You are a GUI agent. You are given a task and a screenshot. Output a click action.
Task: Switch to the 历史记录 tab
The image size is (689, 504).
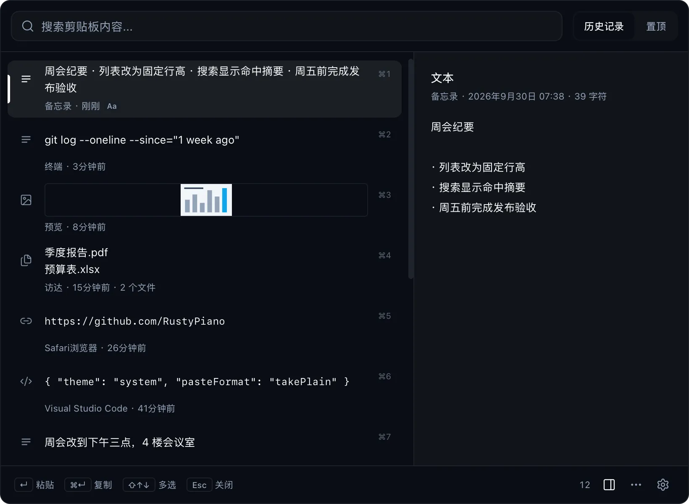click(x=604, y=26)
